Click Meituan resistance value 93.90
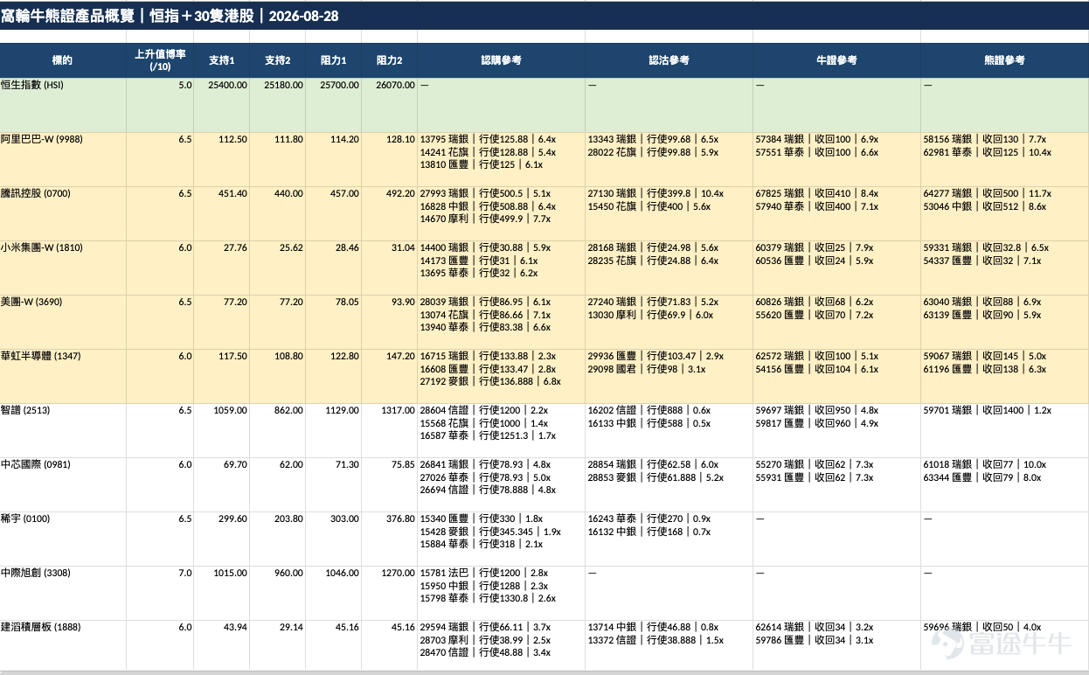The width and height of the screenshot is (1089, 675). coord(403,302)
